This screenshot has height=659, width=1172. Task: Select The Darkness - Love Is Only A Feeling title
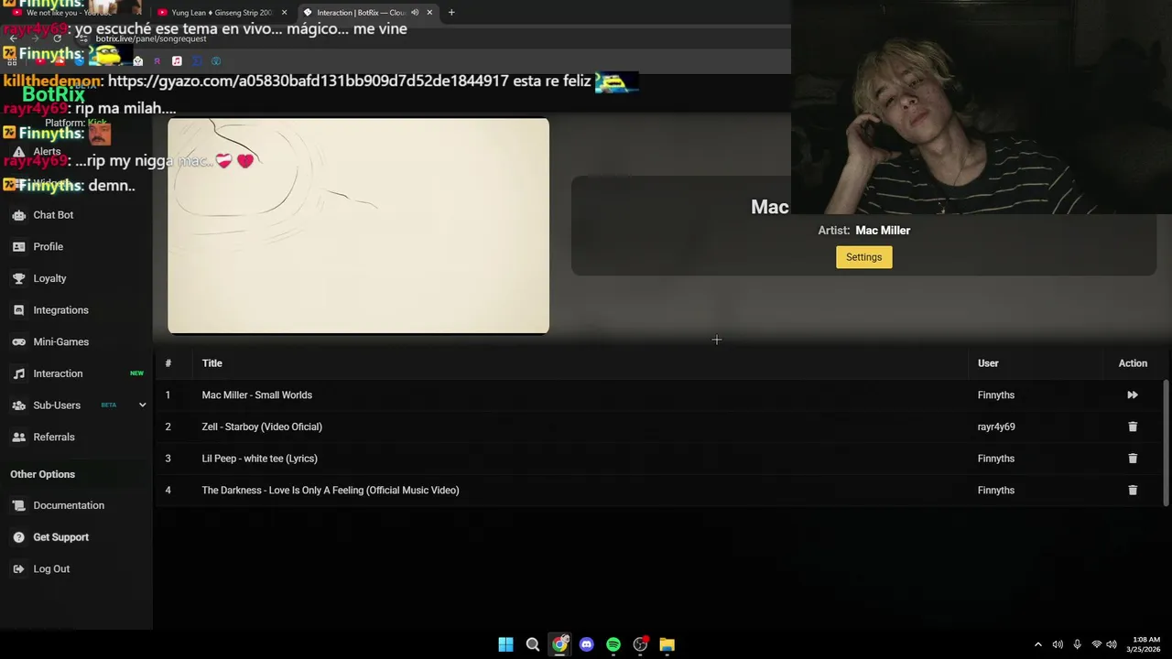331,491
